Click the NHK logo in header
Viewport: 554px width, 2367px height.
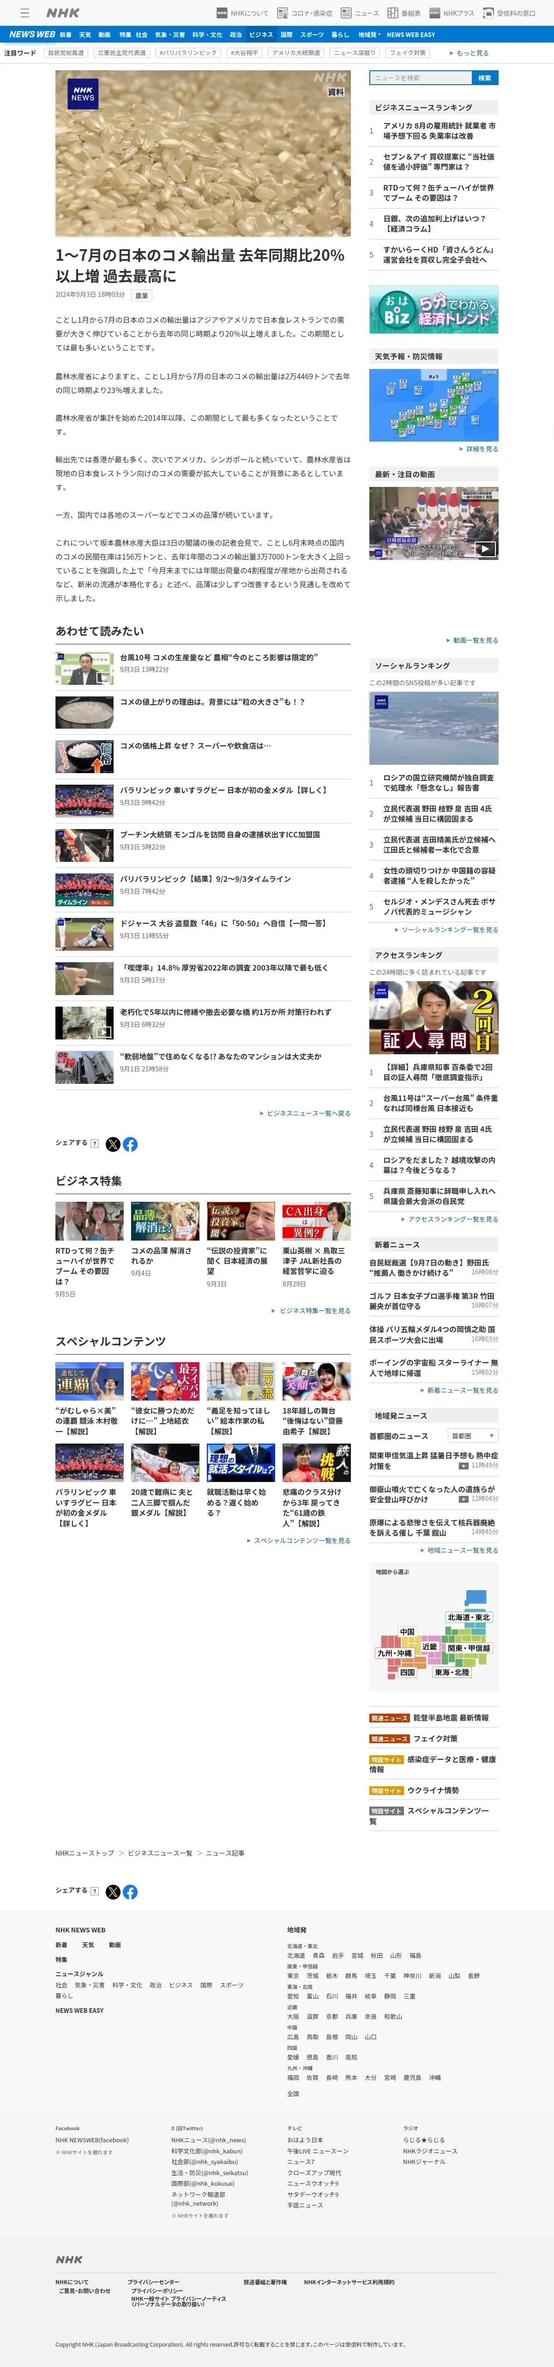pyautogui.click(x=62, y=13)
